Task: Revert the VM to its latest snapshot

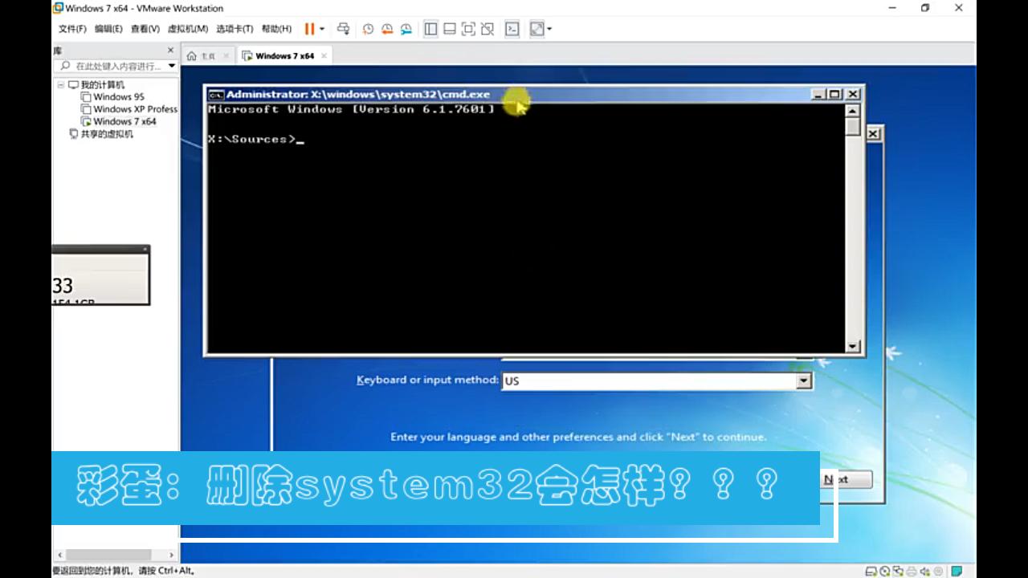Action: (x=387, y=29)
